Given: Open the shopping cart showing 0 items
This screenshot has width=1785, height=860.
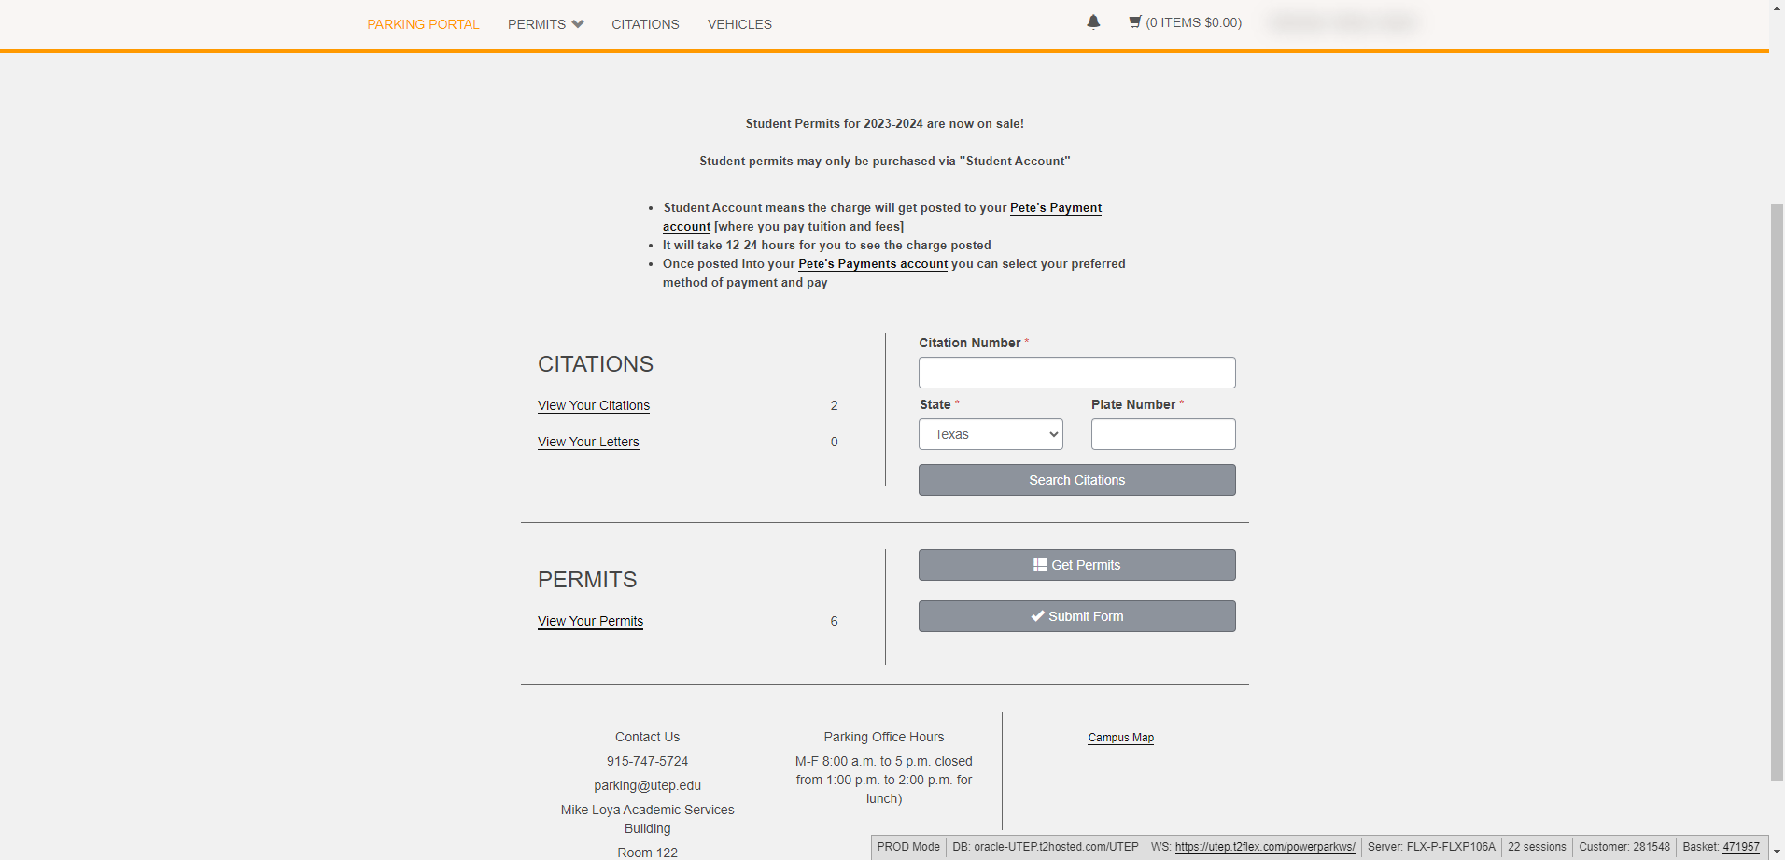Looking at the screenshot, I should [x=1185, y=22].
